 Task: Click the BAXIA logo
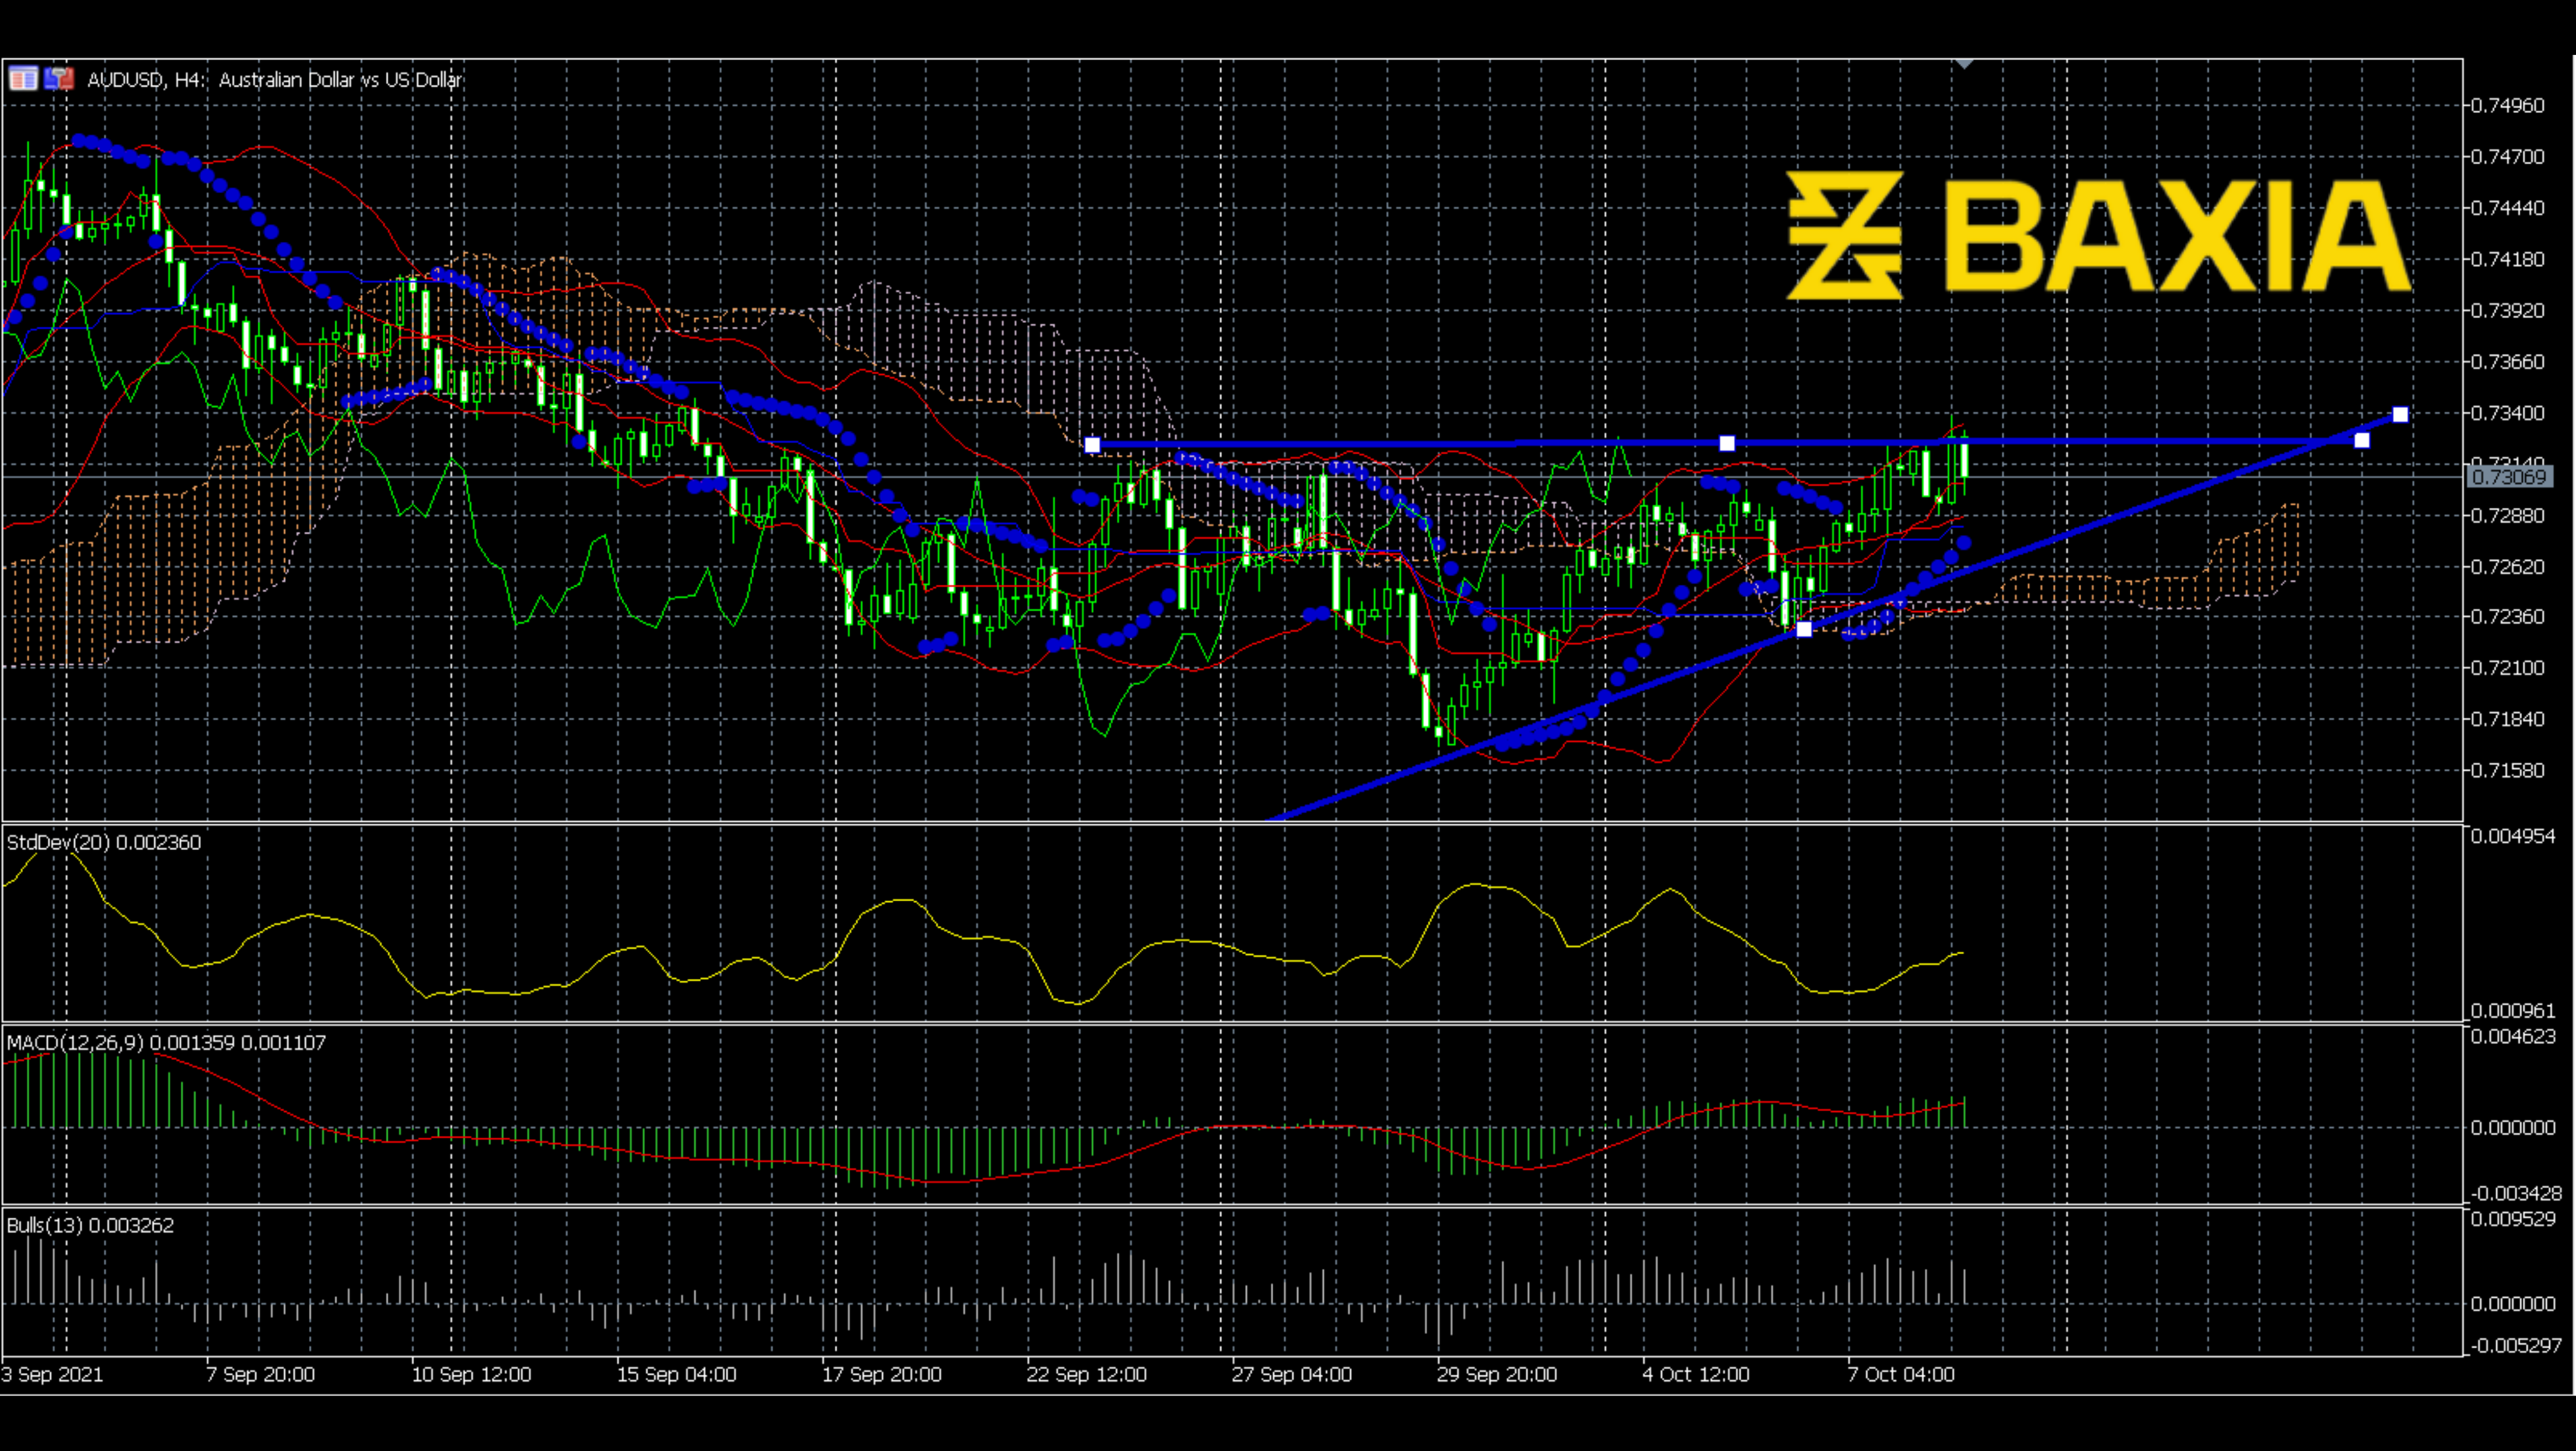pyautogui.click(x=2098, y=237)
